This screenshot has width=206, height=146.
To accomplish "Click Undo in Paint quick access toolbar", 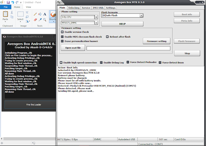I will point(13,2).
